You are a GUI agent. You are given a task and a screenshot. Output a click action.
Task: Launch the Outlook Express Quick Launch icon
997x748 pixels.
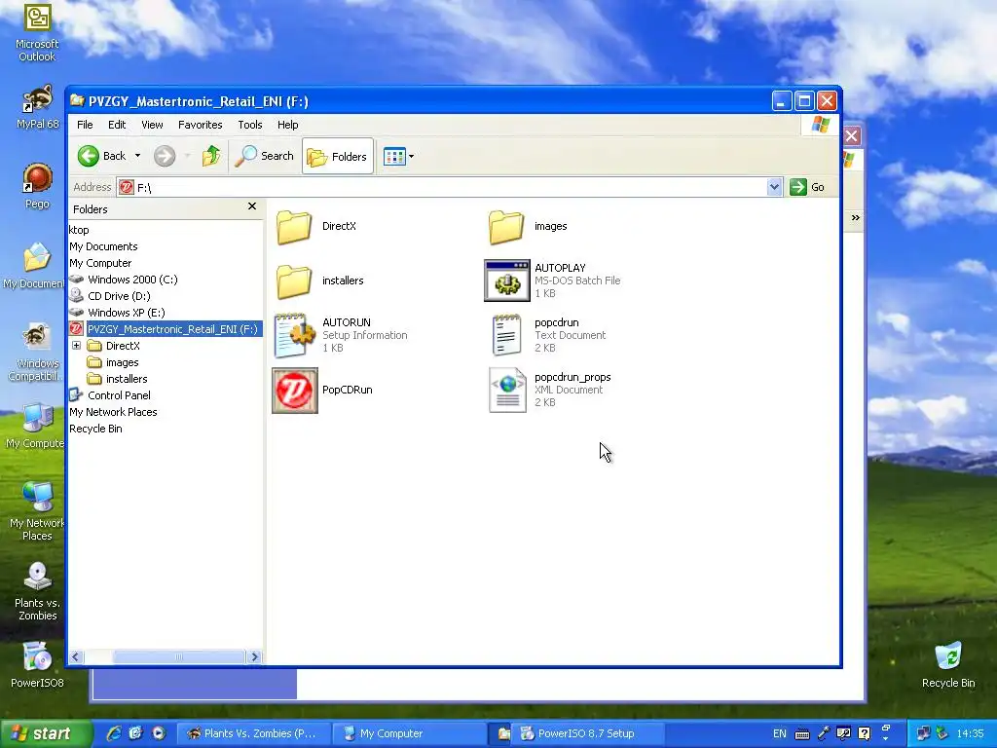[136, 733]
